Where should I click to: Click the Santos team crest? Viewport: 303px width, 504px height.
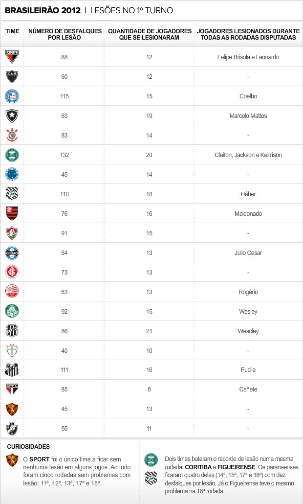point(12,370)
